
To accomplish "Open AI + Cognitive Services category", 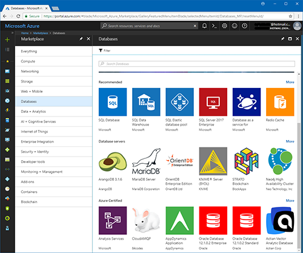I will pos(54,121).
